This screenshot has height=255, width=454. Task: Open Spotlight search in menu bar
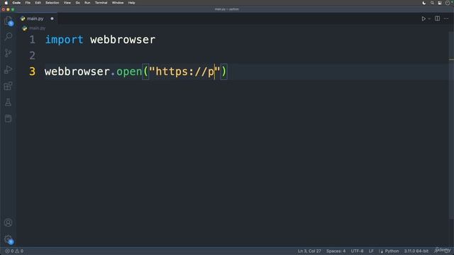coord(432,3)
